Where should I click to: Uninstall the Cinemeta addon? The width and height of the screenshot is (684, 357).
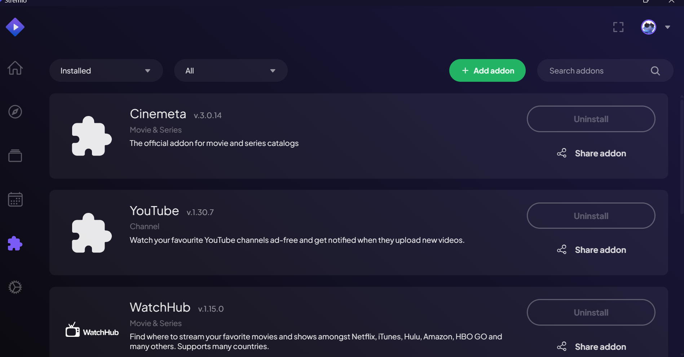click(x=591, y=119)
